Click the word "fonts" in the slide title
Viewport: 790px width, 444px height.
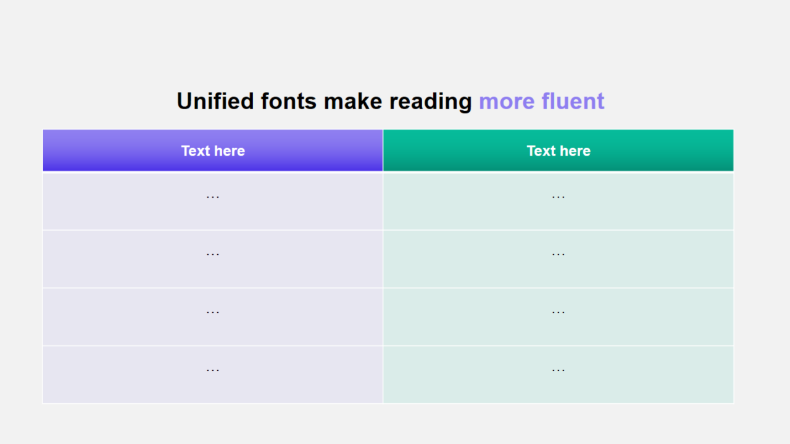click(288, 101)
